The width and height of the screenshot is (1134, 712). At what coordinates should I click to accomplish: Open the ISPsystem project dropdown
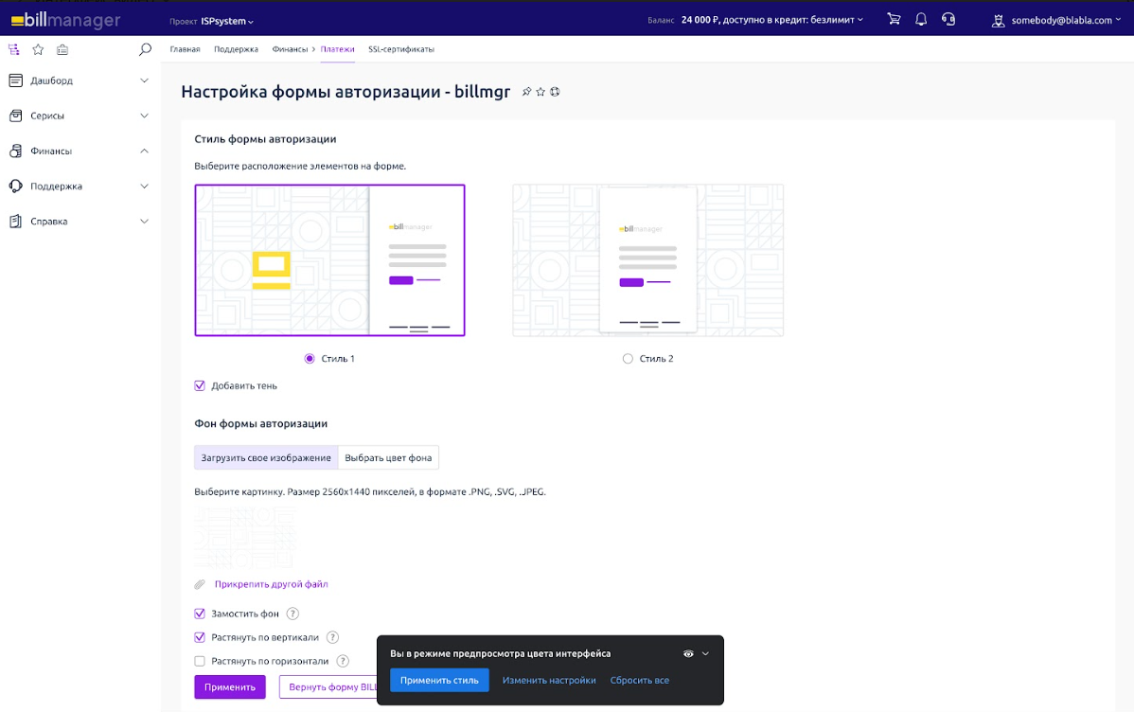coord(227,21)
